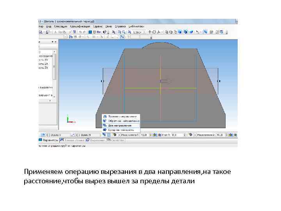Image resolution: width=281 pixels, height=211 pixels.
Task: Click the zoom scale value field
Action: pos(137,32)
